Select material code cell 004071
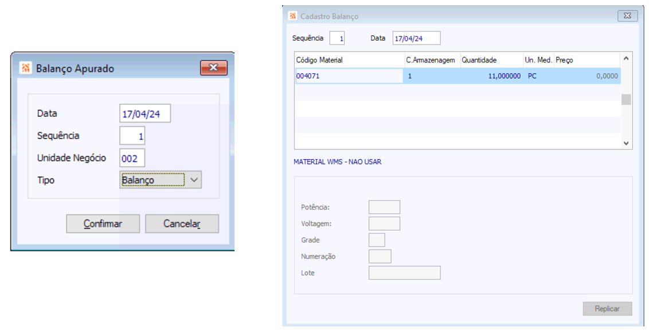This screenshot has height=331, width=649. pyautogui.click(x=349, y=76)
